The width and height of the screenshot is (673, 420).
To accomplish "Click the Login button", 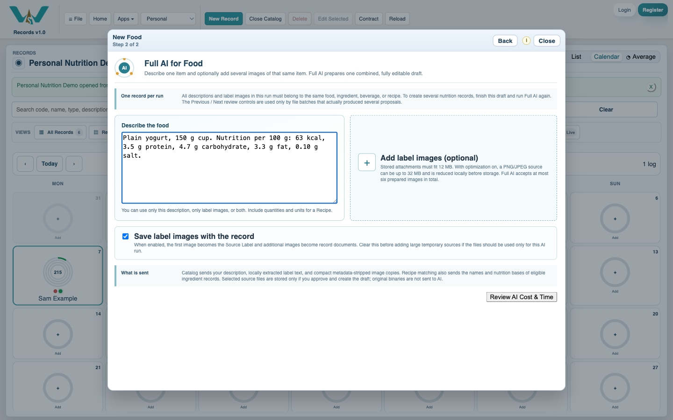I will (x=624, y=10).
